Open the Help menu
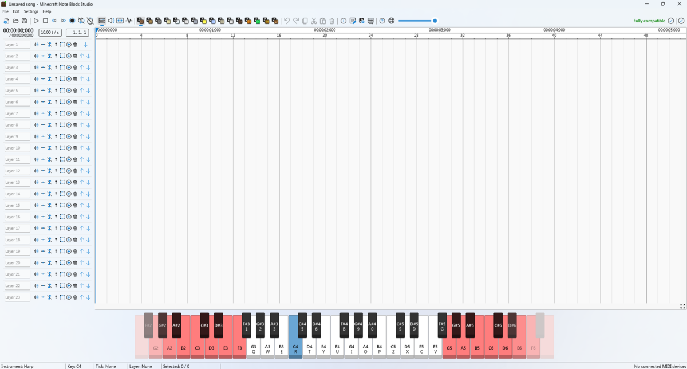The image size is (687, 369). [x=47, y=11]
